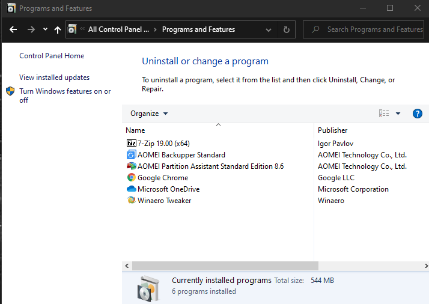Screen dimensions: 429x304
Task: Go up one level with Up arrow
Action: click(58, 29)
